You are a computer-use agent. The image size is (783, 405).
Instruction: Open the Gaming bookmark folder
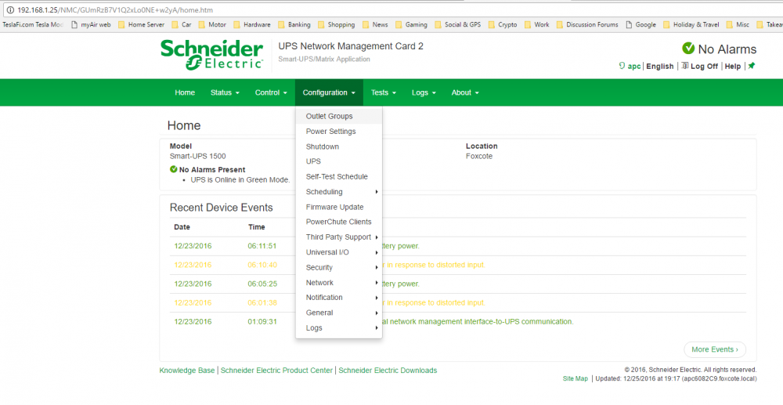pyautogui.click(x=411, y=24)
